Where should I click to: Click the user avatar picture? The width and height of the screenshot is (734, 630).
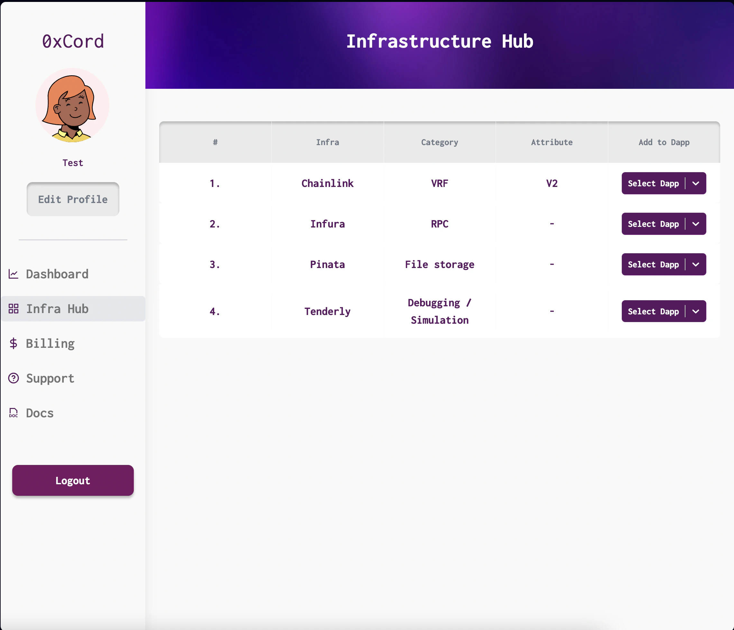click(x=73, y=106)
